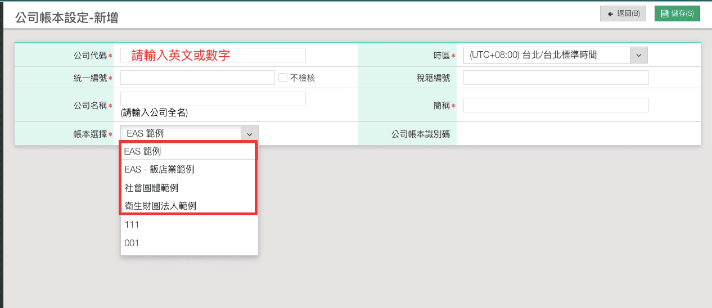712x308 pixels.
Task: Select 社會團體範例 ledger option
Action: click(188, 188)
